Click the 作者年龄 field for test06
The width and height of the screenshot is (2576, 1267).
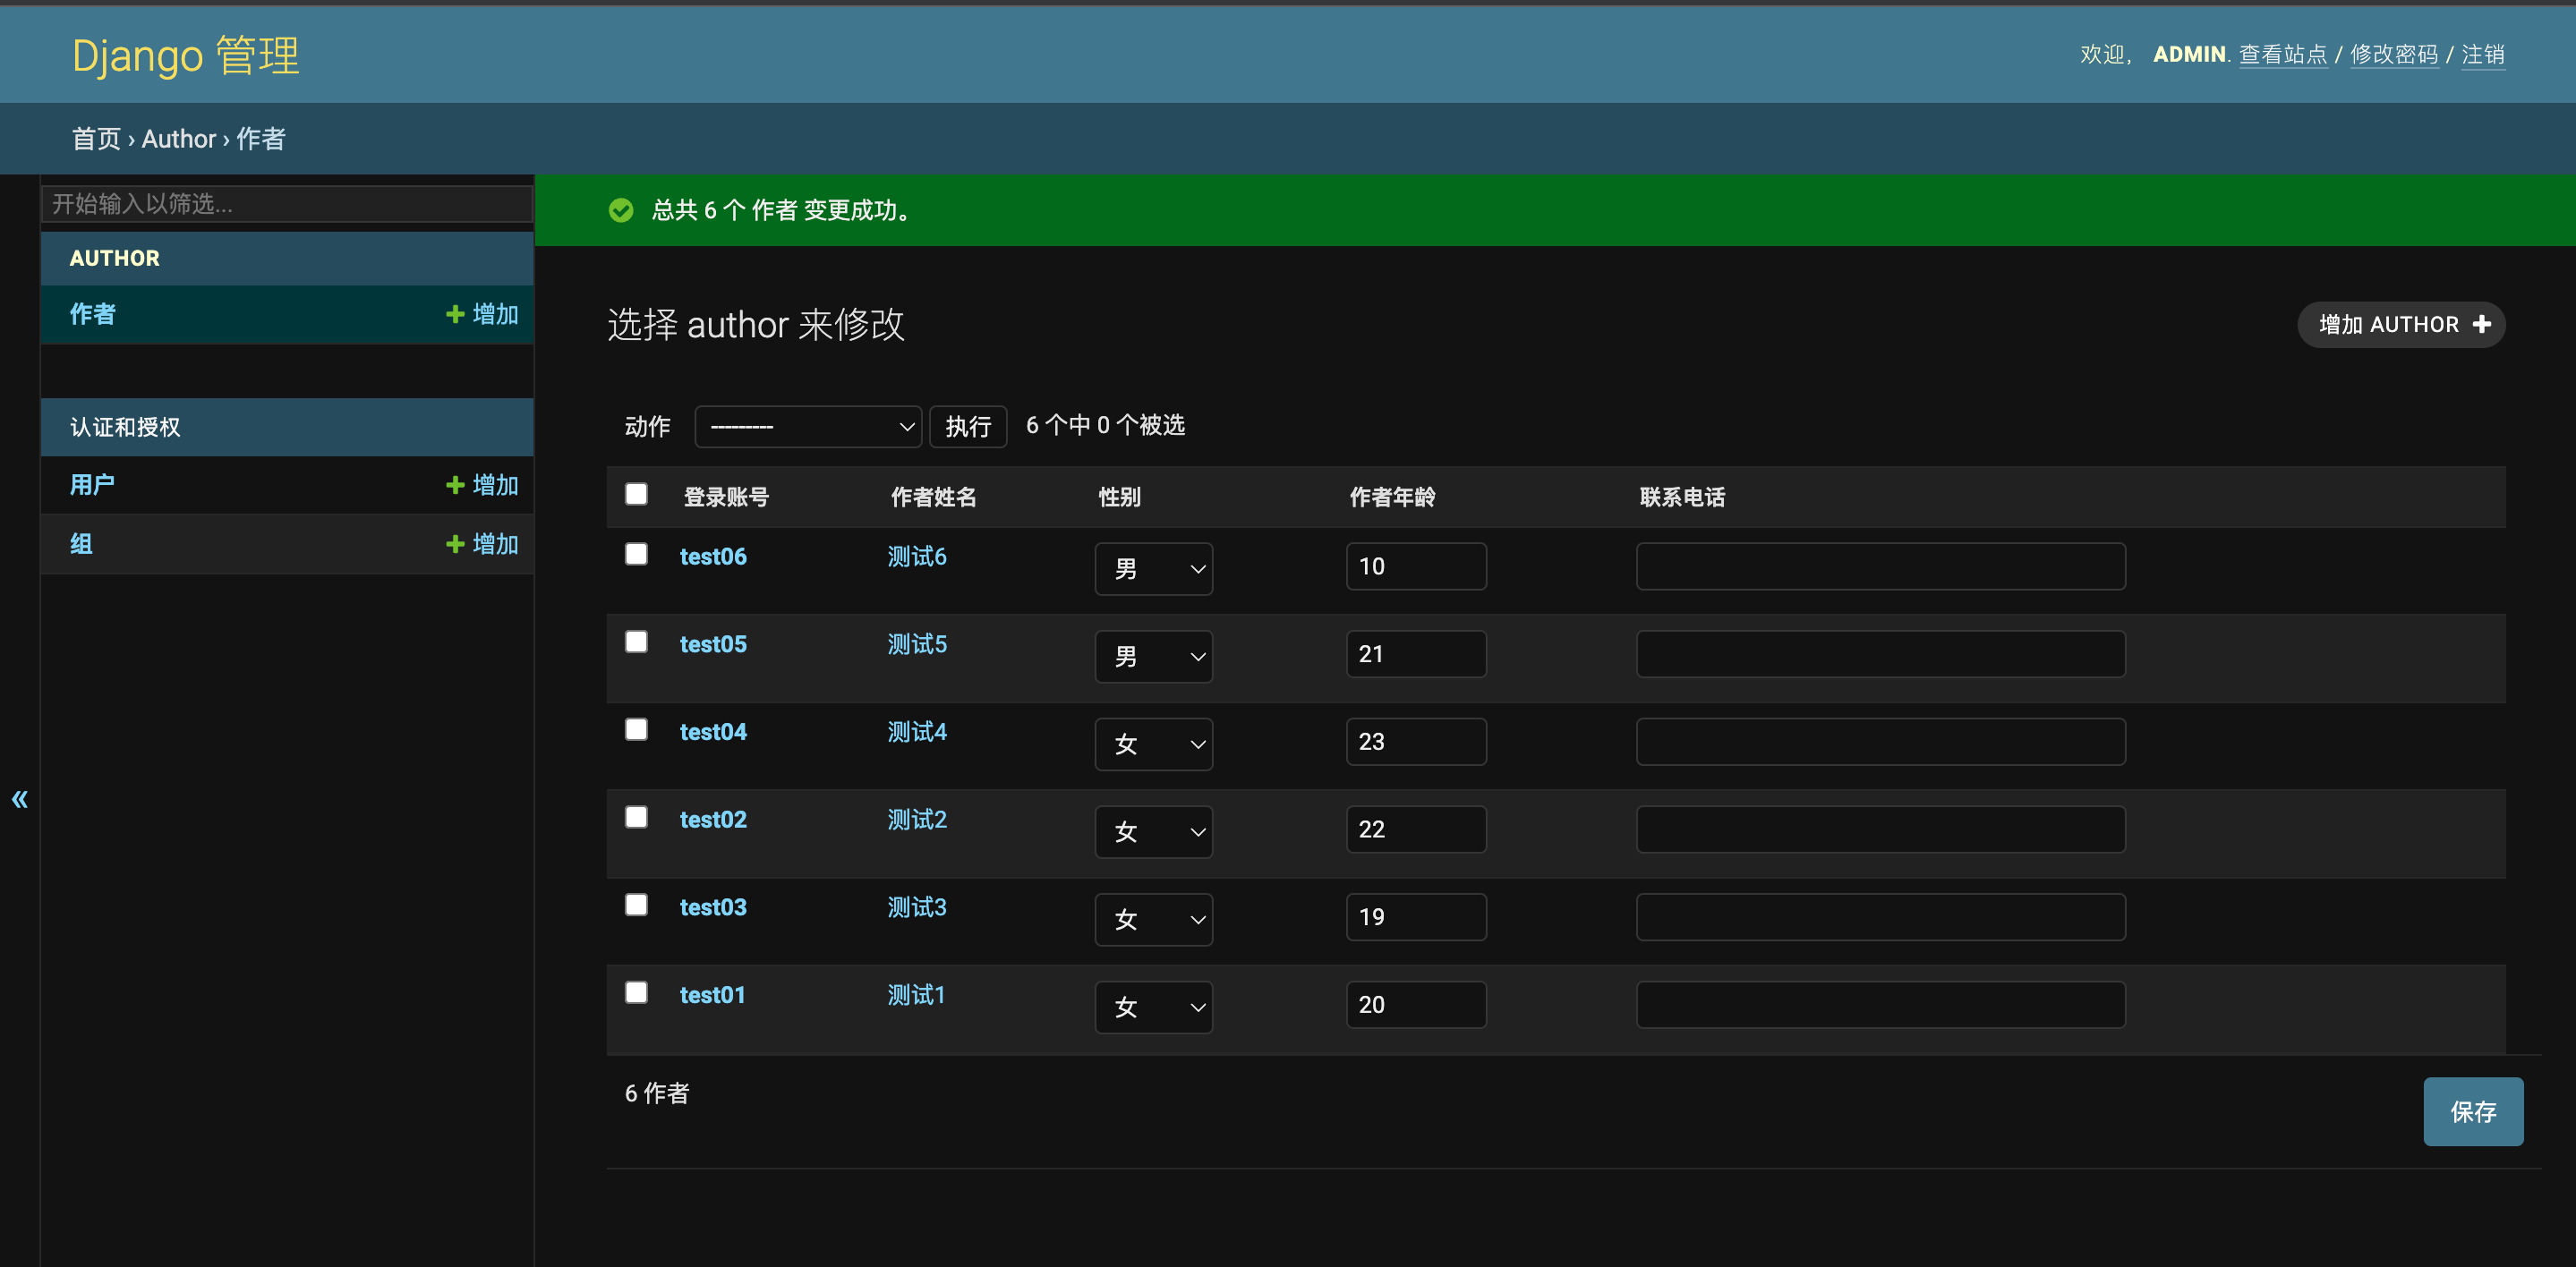(1416, 567)
